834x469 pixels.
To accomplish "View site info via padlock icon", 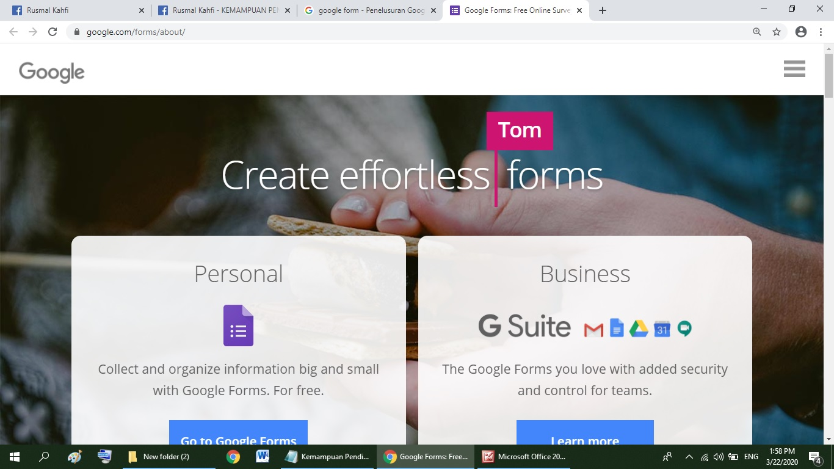I will coord(77,32).
